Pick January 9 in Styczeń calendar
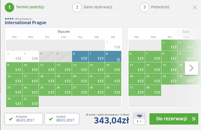 coord(14,68)
